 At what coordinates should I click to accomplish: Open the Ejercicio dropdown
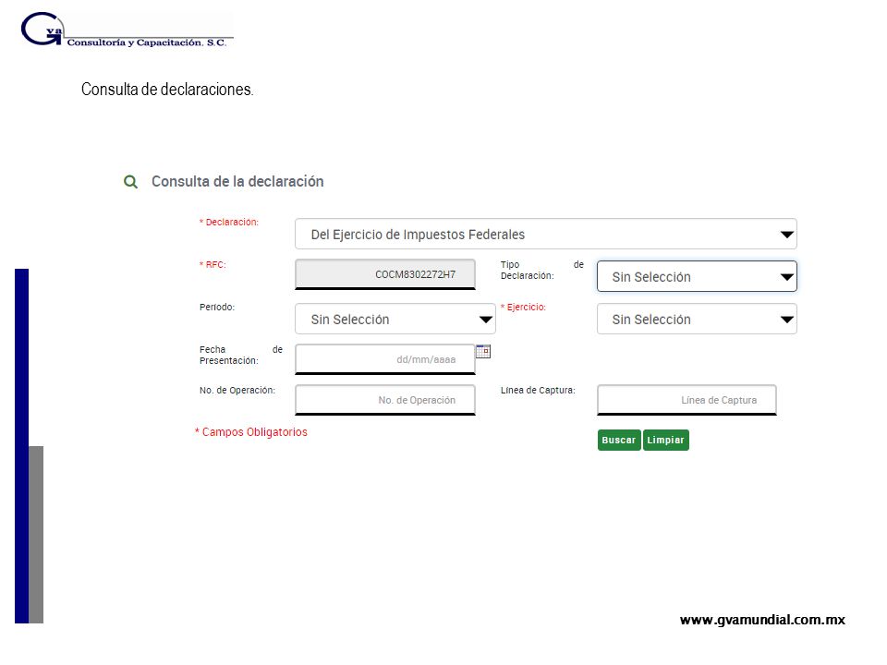pos(697,319)
